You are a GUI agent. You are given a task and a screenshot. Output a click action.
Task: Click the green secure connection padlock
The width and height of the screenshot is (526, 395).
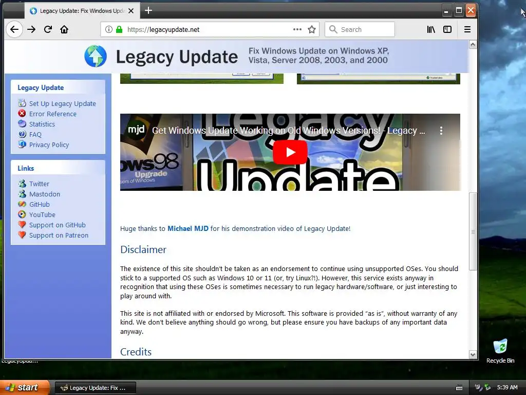click(119, 29)
